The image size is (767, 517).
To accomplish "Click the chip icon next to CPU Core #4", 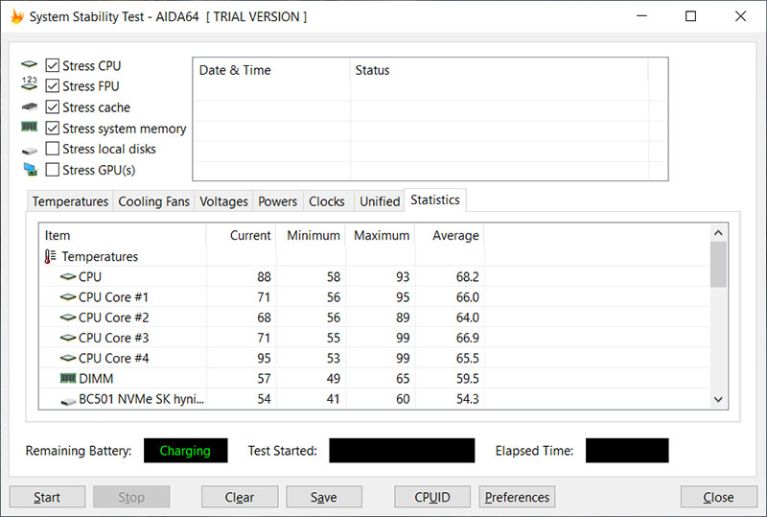I will [x=67, y=359].
